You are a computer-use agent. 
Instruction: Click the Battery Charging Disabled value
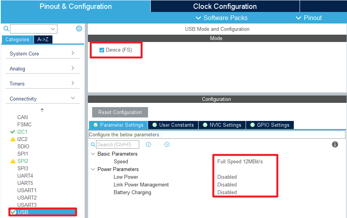227,192
